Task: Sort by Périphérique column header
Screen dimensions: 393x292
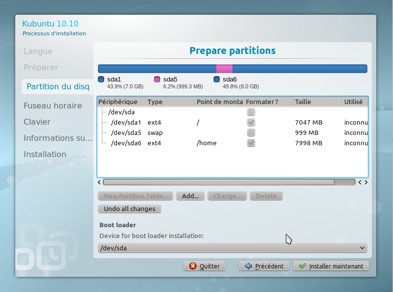Action: coord(121,102)
